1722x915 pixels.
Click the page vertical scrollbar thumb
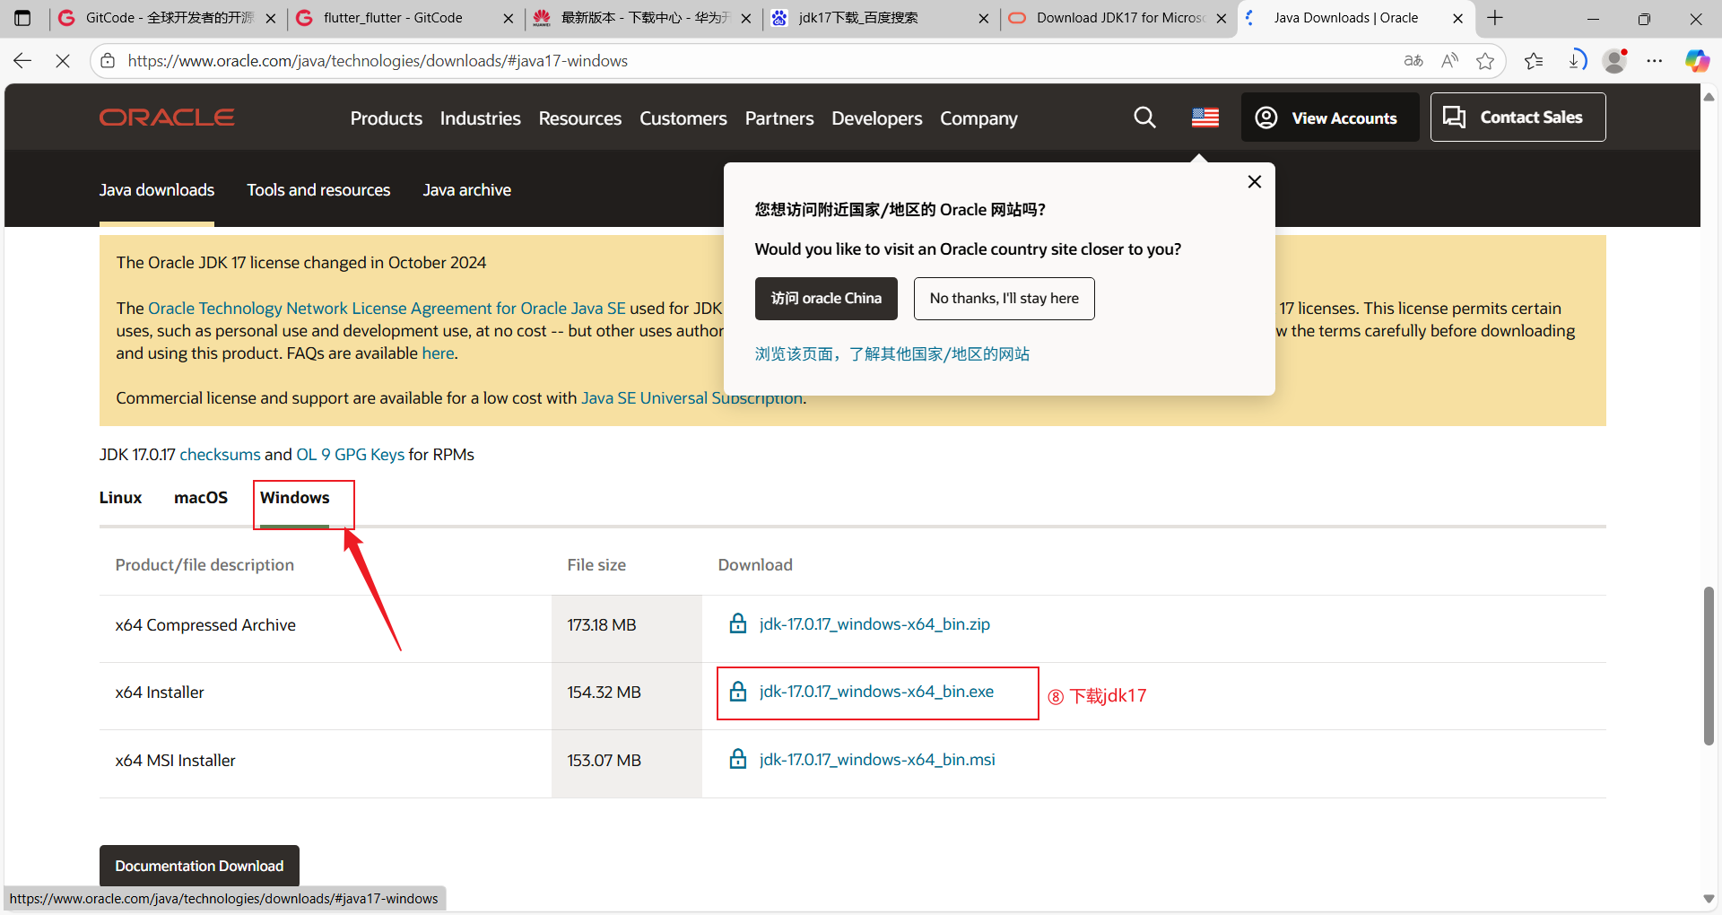1709,666
